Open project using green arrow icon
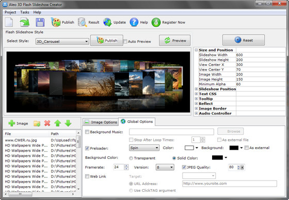 25,22
